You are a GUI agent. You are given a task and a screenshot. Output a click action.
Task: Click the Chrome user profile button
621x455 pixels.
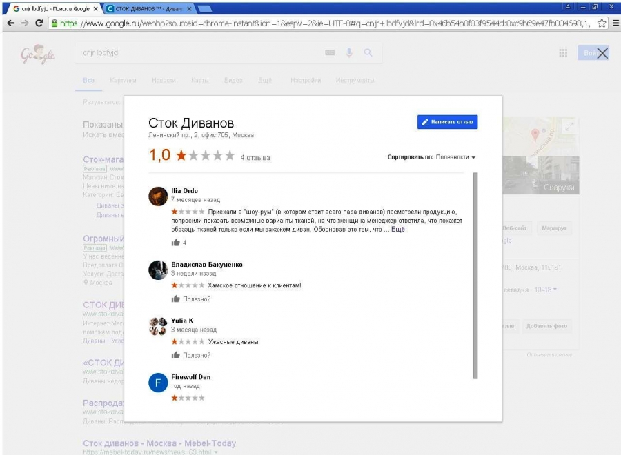[568, 6]
